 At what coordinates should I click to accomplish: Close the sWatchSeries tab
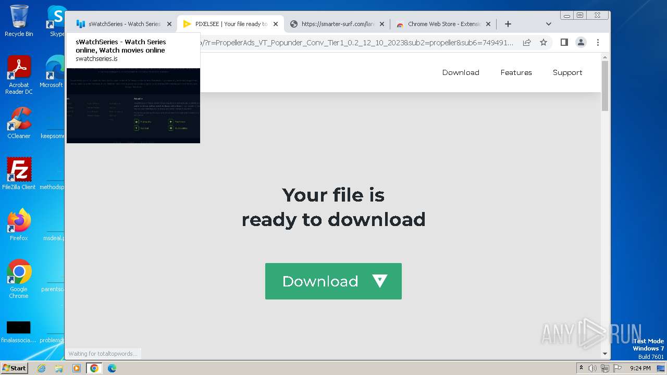point(169,24)
